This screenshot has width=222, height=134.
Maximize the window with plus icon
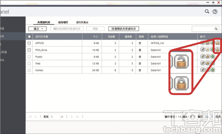click(x=213, y=3)
